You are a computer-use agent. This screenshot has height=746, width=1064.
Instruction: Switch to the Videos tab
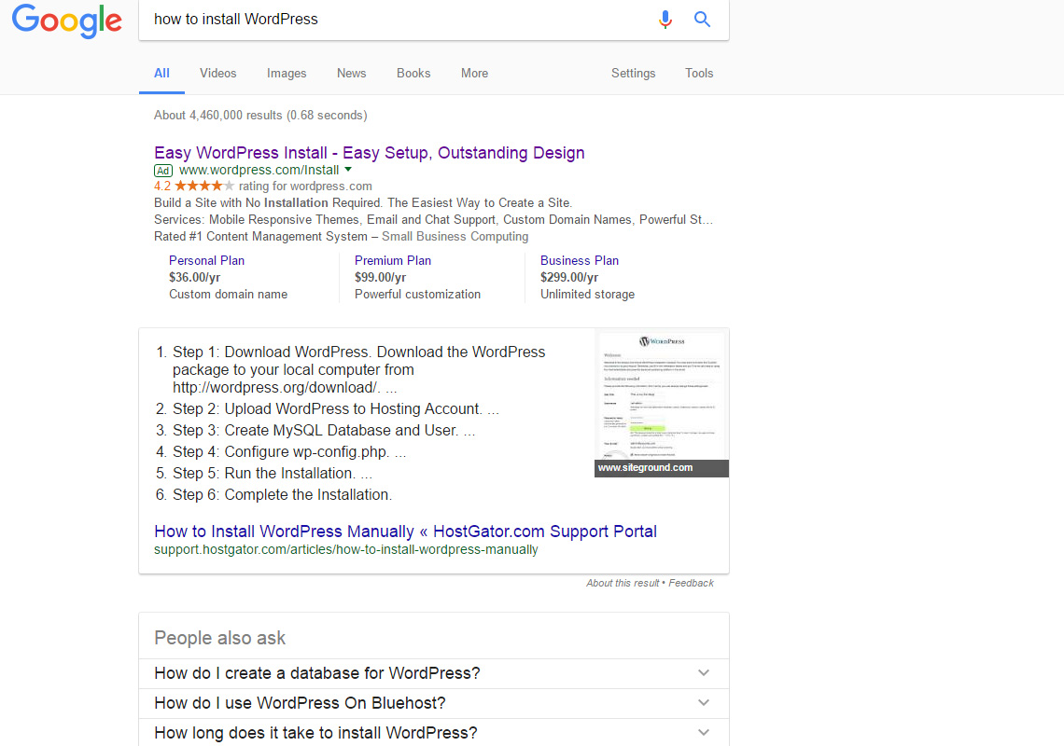point(217,73)
